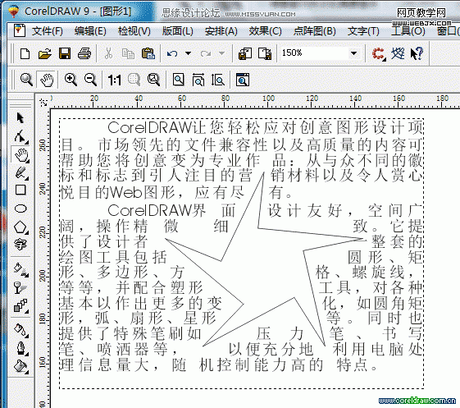Viewport: 460px width, 408px height.
Task: Open a file with the folder icon
Action: (44, 53)
